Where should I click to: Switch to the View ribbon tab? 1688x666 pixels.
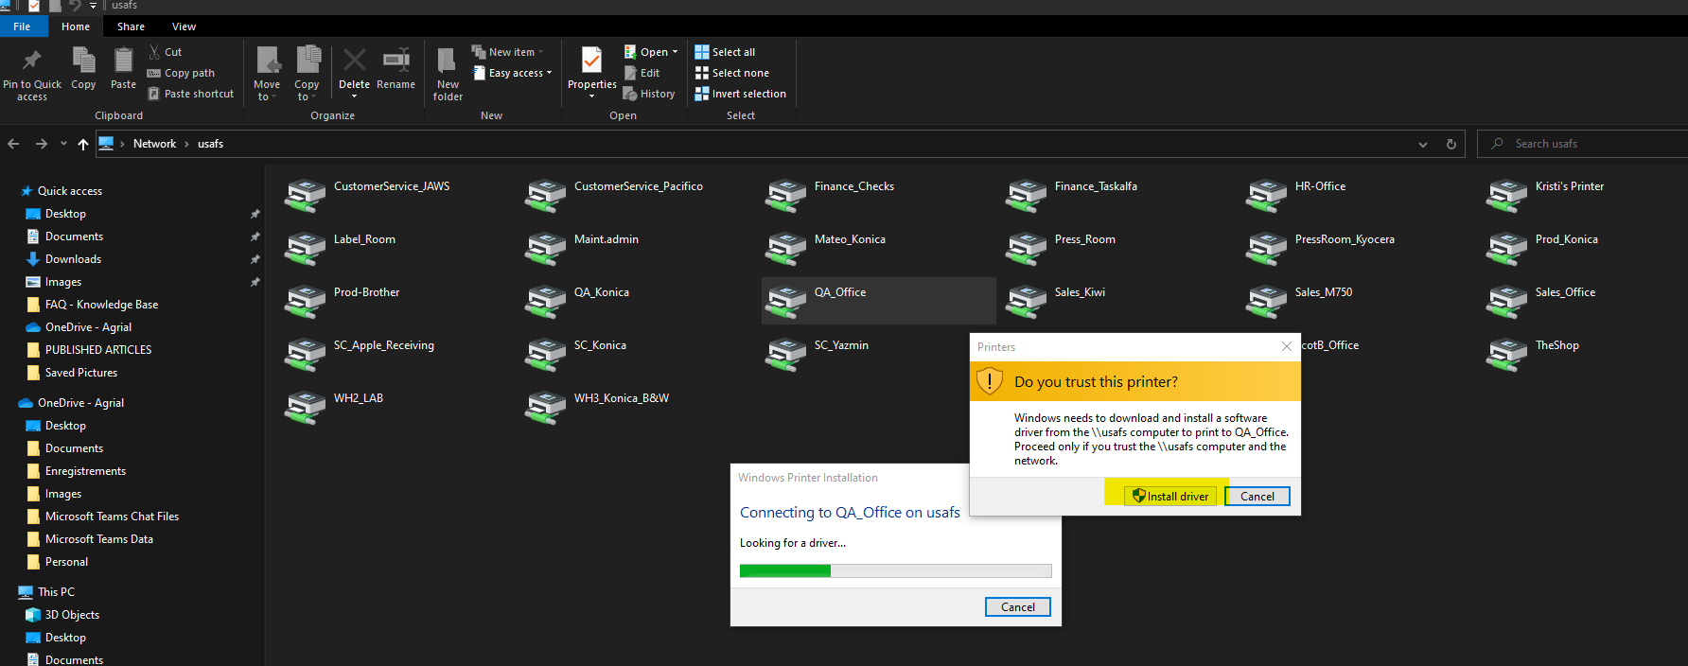(184, 26)
